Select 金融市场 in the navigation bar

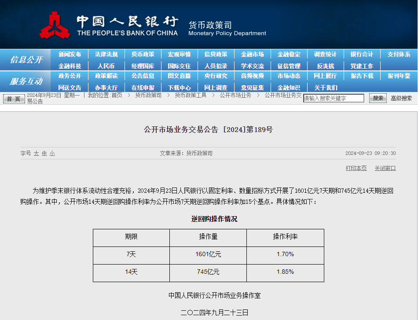(252, 54)
